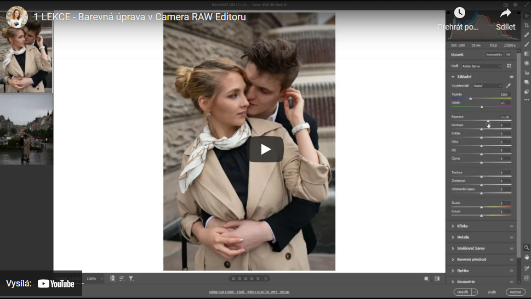Toggle single view mode icon
The width and height of the screenshot is (531, 299).
click(x=426, y=279)
